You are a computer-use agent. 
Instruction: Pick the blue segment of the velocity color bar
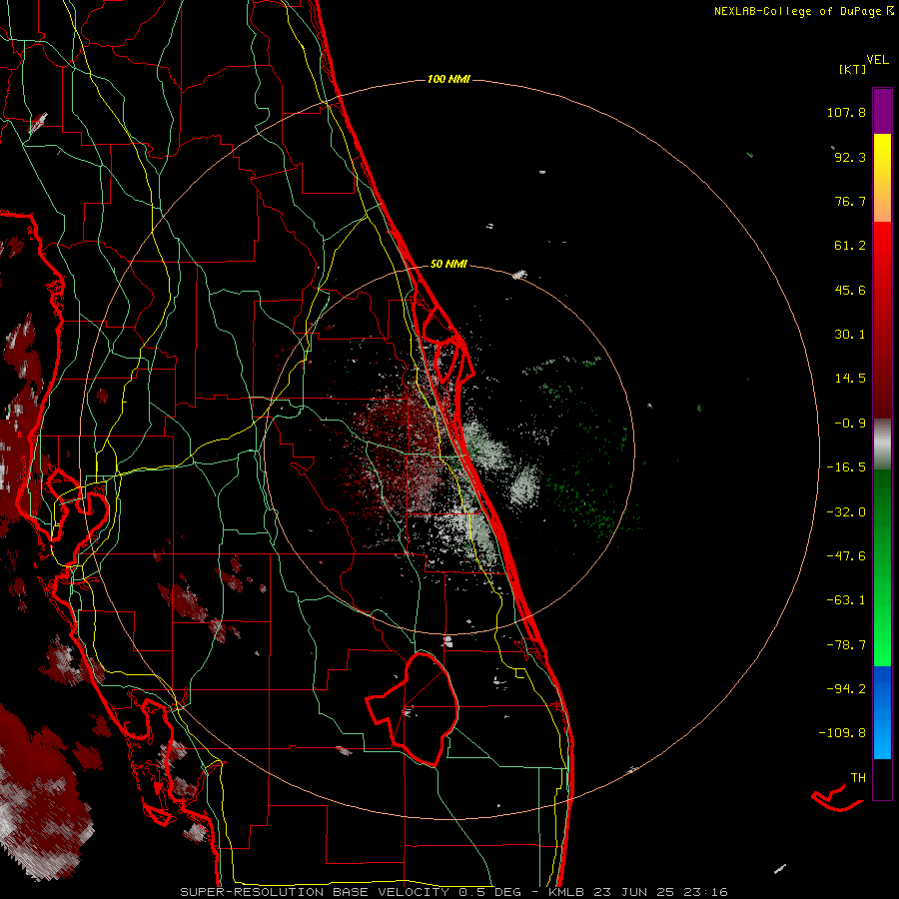tap(882, 712)
